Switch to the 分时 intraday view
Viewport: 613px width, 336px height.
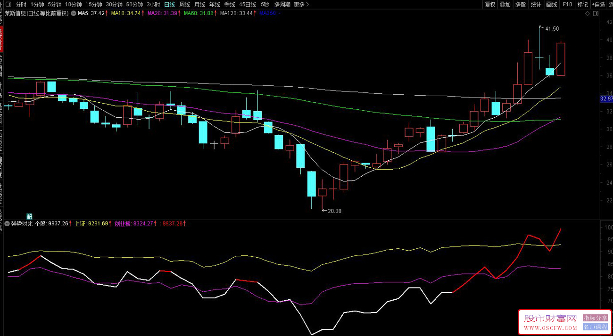[21, 4]
